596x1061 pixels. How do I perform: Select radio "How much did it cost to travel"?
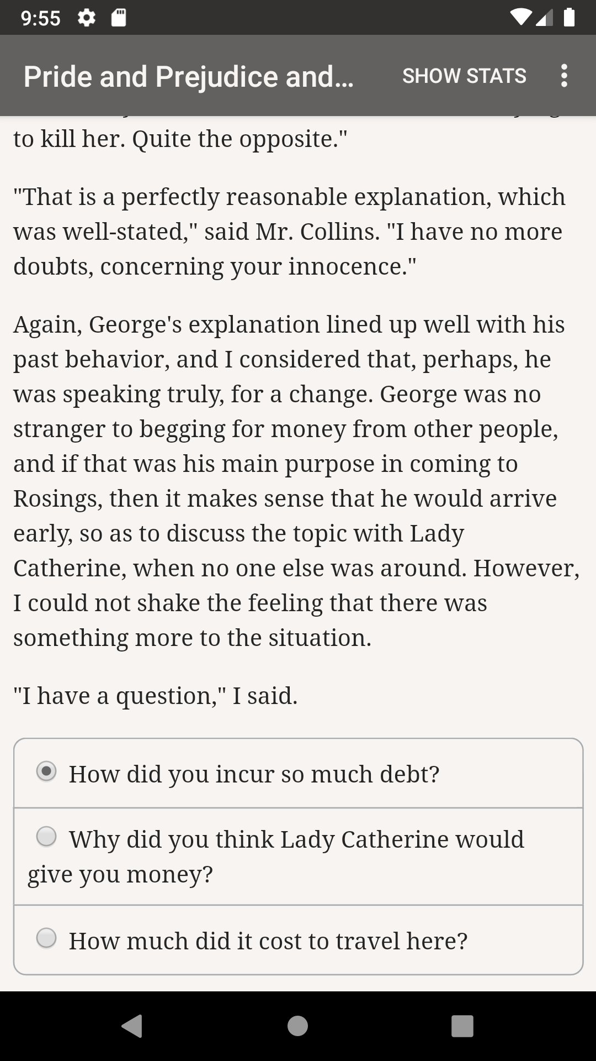(46, 938)
